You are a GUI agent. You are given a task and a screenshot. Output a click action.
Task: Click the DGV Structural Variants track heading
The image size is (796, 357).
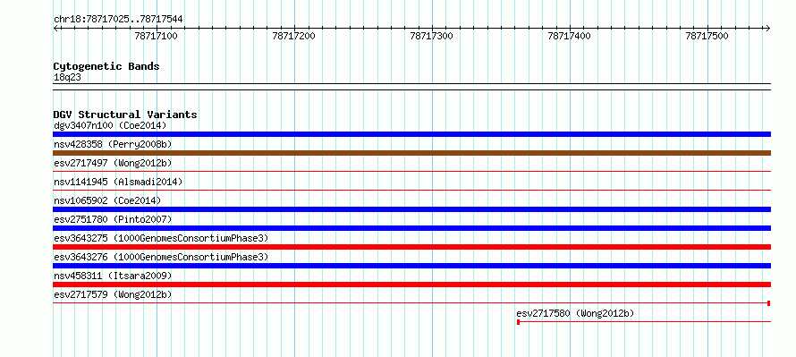(125, 115)
